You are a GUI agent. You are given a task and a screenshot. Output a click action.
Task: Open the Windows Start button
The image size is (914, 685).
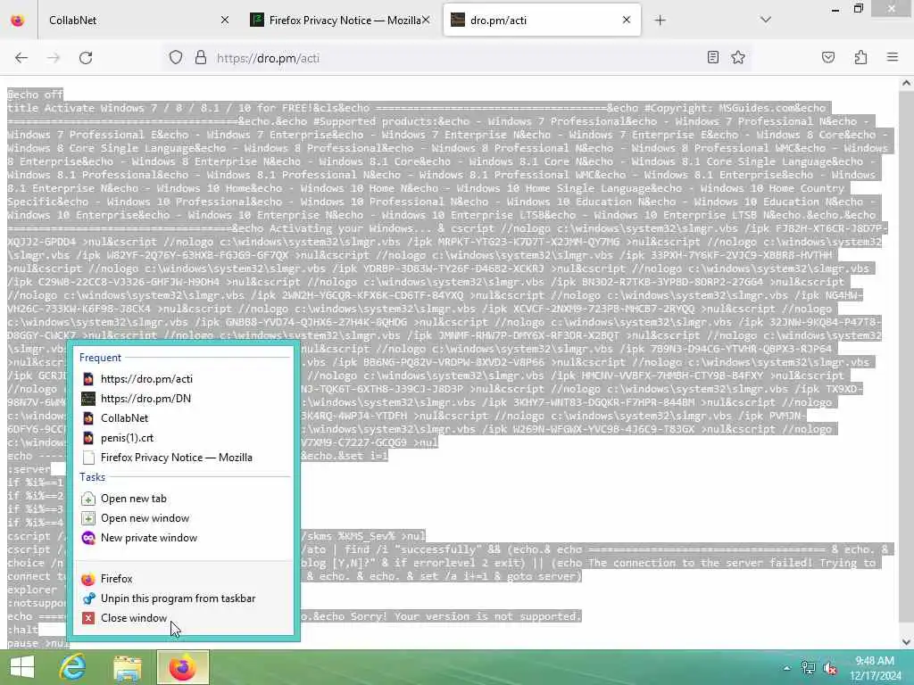(22, 667)
